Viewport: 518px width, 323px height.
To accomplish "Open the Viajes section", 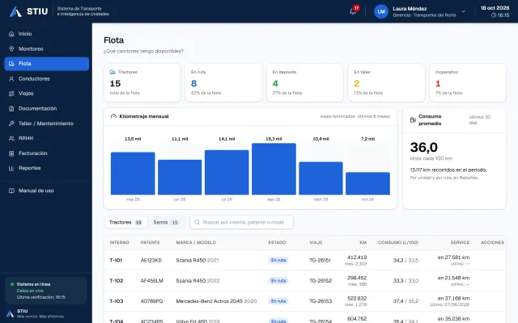I will coord(47,94).
